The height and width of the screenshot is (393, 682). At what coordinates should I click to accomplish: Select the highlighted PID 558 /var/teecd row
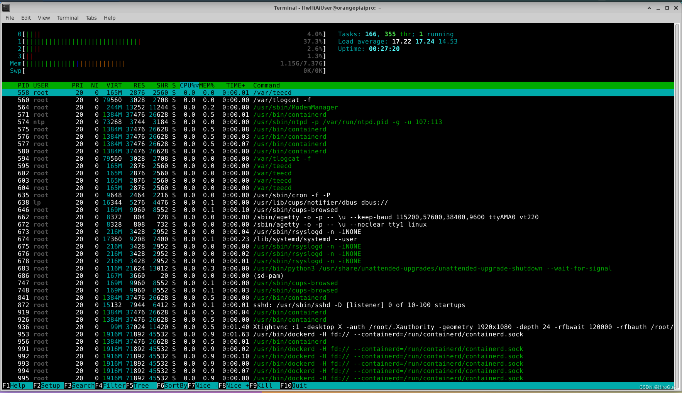[x=338, y=93]
